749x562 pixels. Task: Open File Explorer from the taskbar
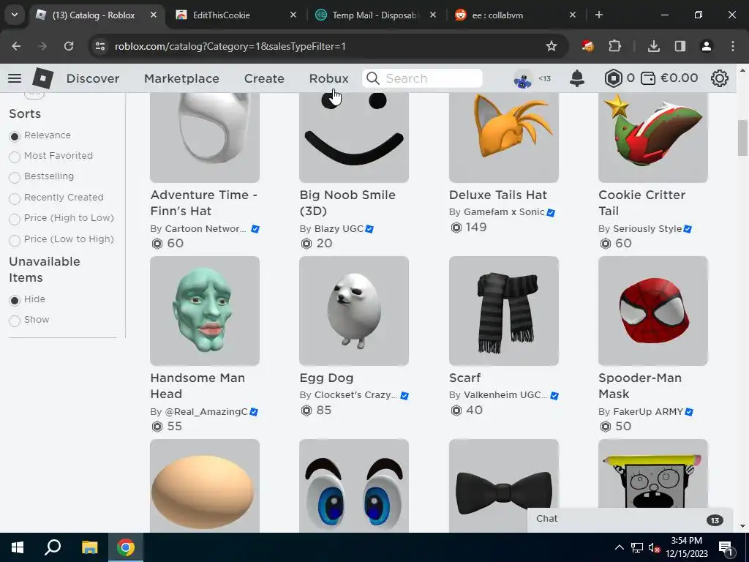pos(89,547)
